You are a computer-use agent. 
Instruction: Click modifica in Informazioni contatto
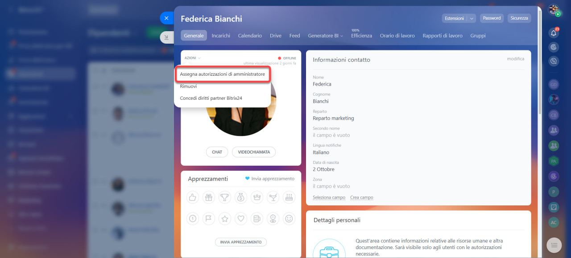point(516,59)
